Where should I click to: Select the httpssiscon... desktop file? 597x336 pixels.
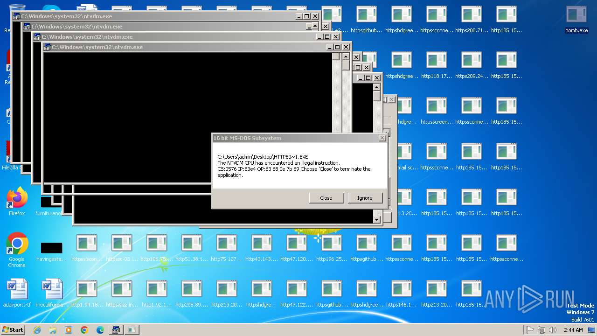tap(87, 248)
